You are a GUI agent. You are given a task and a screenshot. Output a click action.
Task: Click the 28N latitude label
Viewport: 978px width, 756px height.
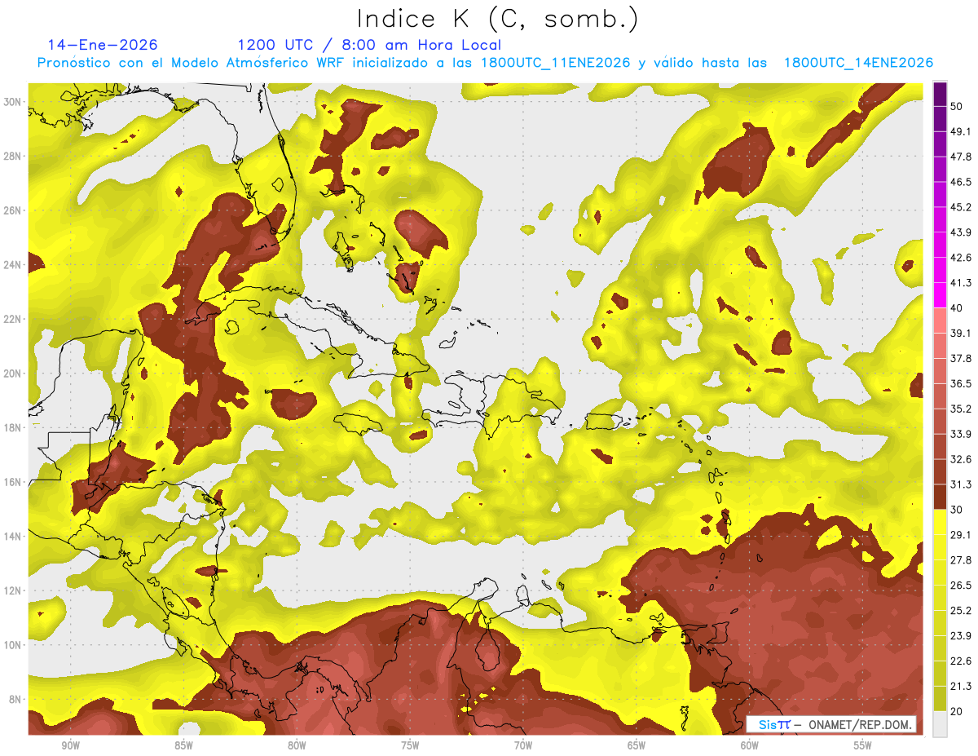coord(11,156)
